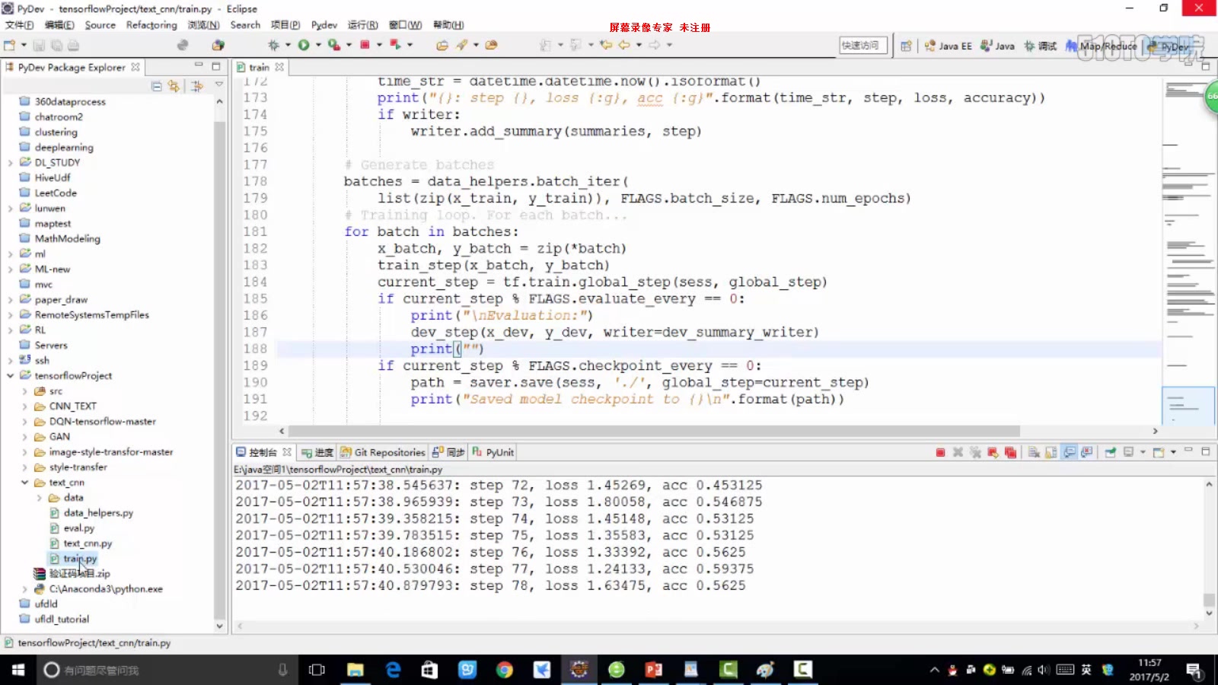1218x685 pixels.
Task: Click the New file wizard icon
Action: (x=9, y=45)
